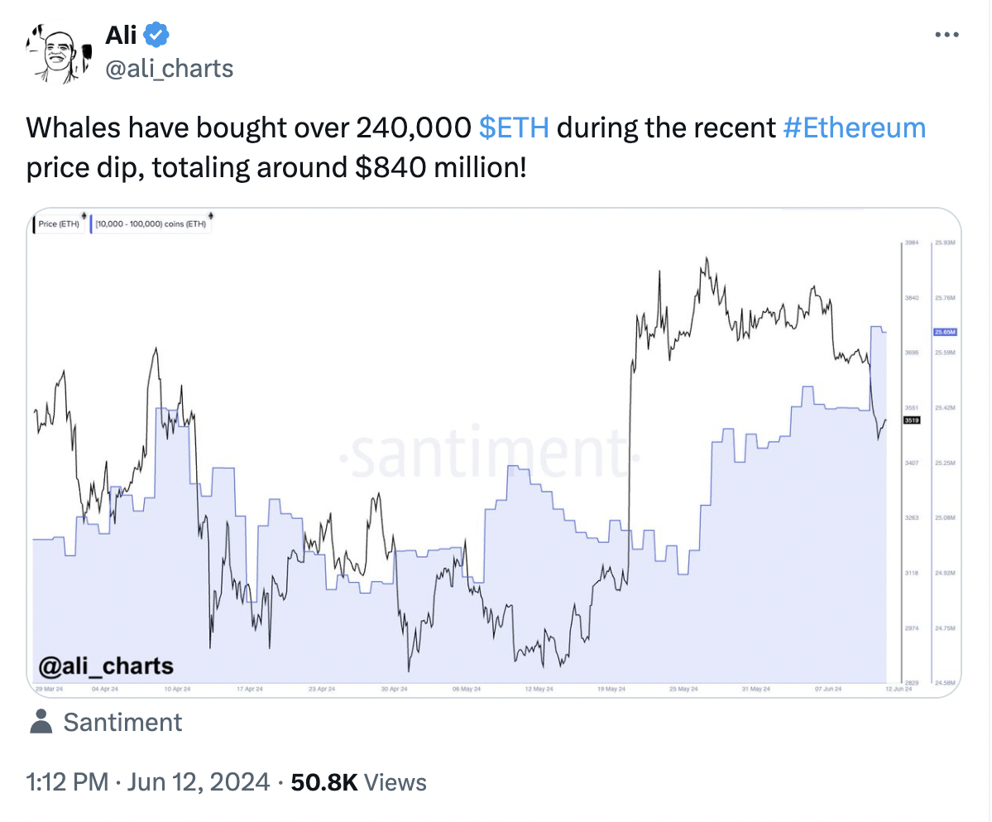The height and width of the screenshot is (822, 992).
Task: Click the @ali_charts watermark on chart
Action: point(106,666)
